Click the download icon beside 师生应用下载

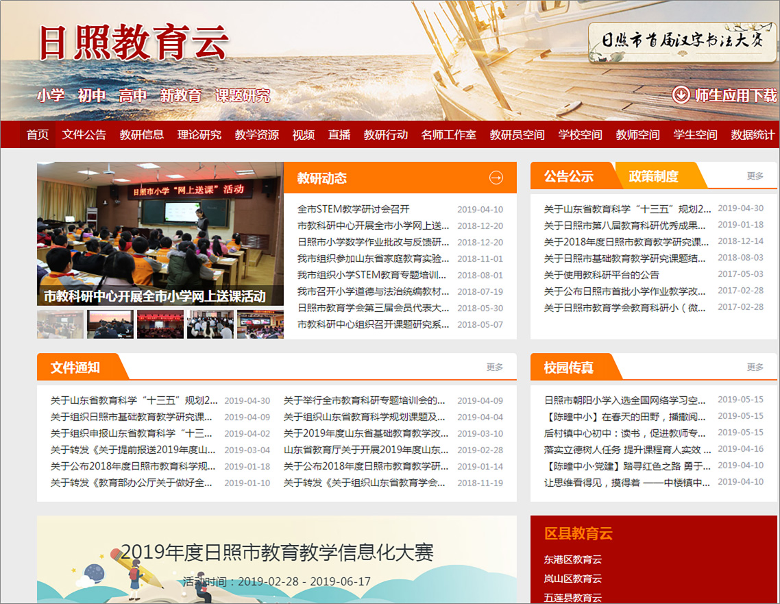pos(681,95)
